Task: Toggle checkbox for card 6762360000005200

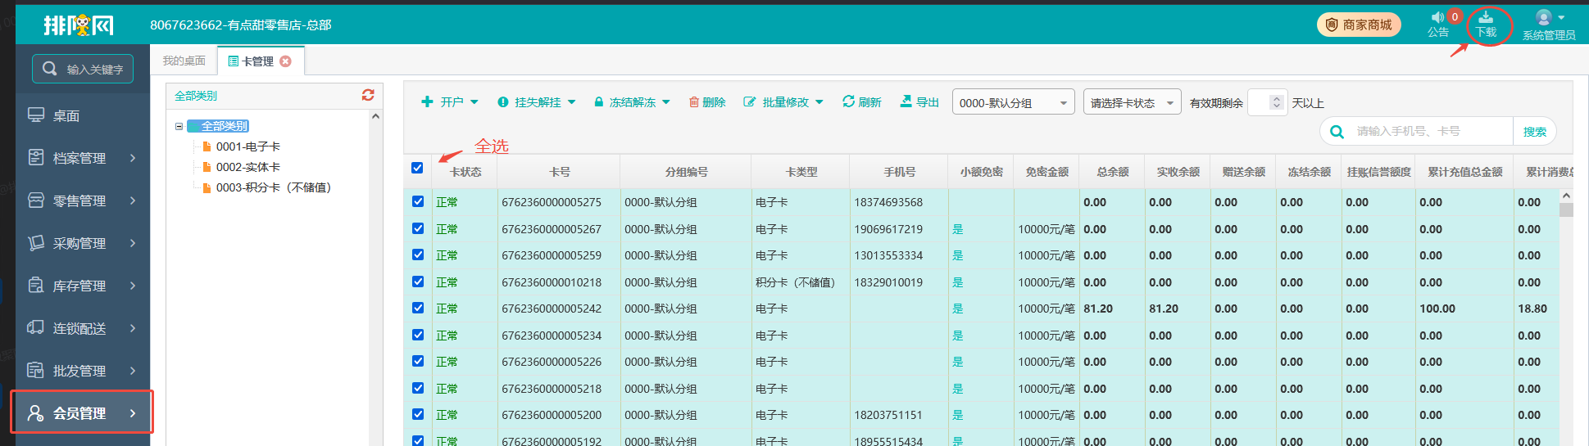Action: (418, 414)
